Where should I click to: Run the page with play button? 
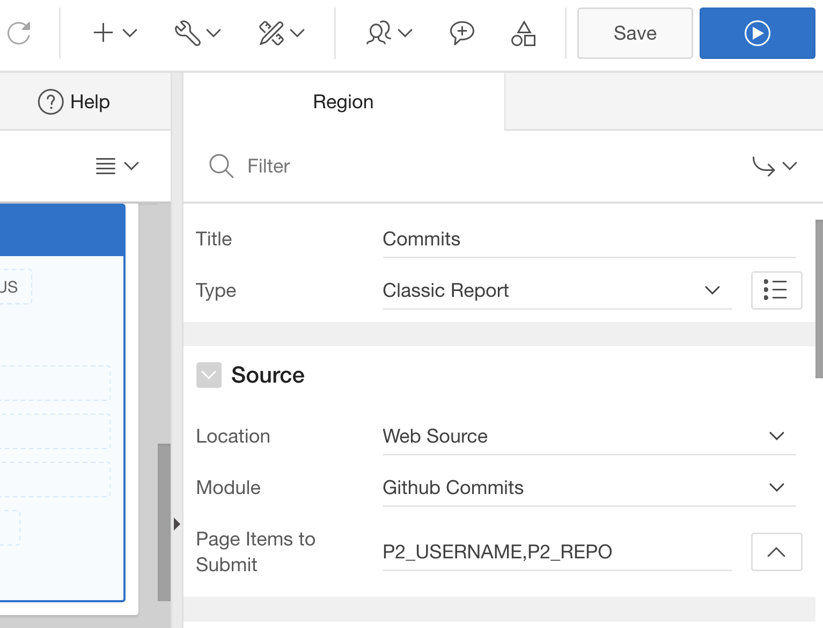tap(757, 33)
